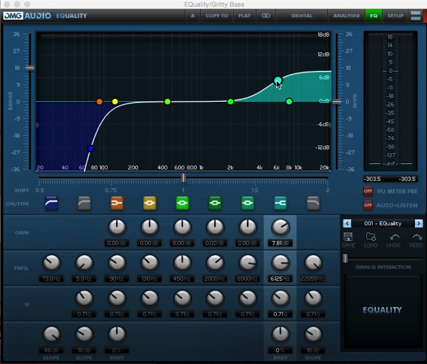Select the green node near 400 on graph
The image size is (427, 364).
point(167,102)
